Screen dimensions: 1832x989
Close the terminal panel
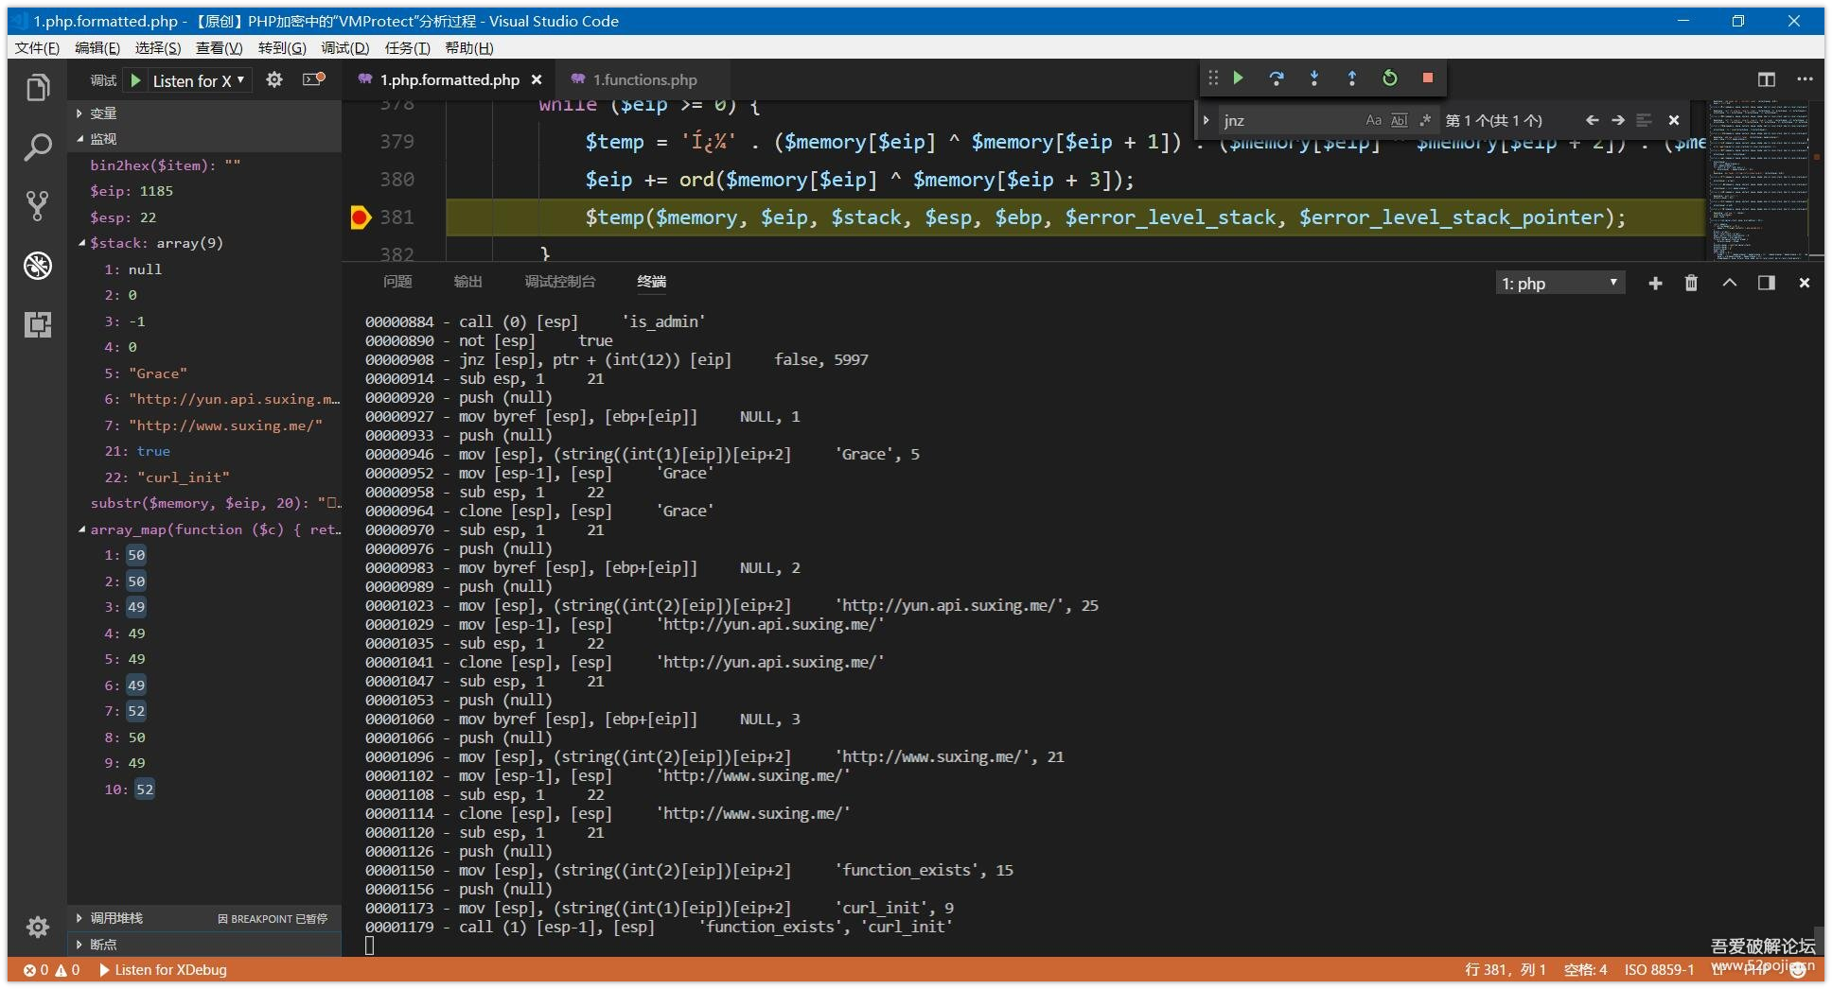click(1805, 283)
